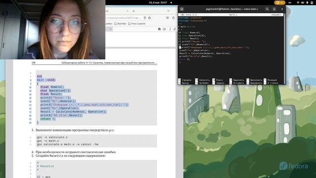Click 'gcc calculate.o main.o -o calcul -lm' line
316x178 pixels.
[68, 144]
